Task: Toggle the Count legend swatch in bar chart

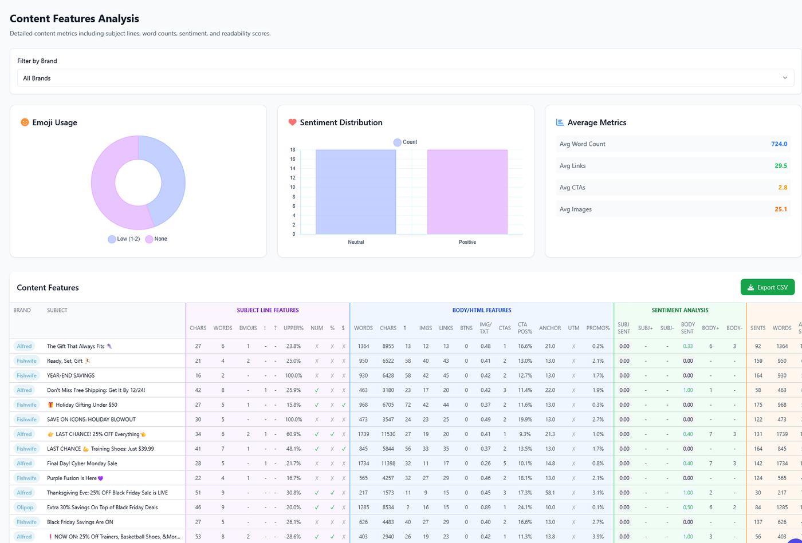Action: tap(397, 142)
